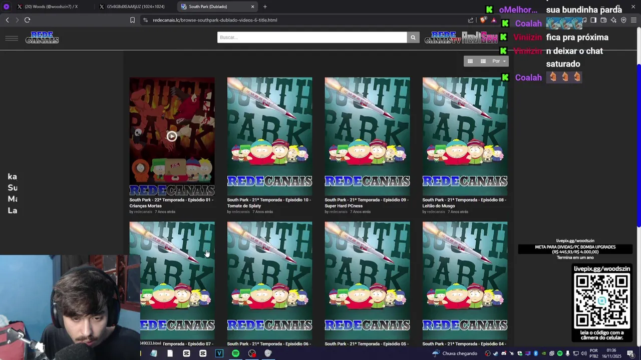641x360 pixels.
Task: Open the title link Episódio 09 - Super Hard PCness
Action: pos(367,202)
